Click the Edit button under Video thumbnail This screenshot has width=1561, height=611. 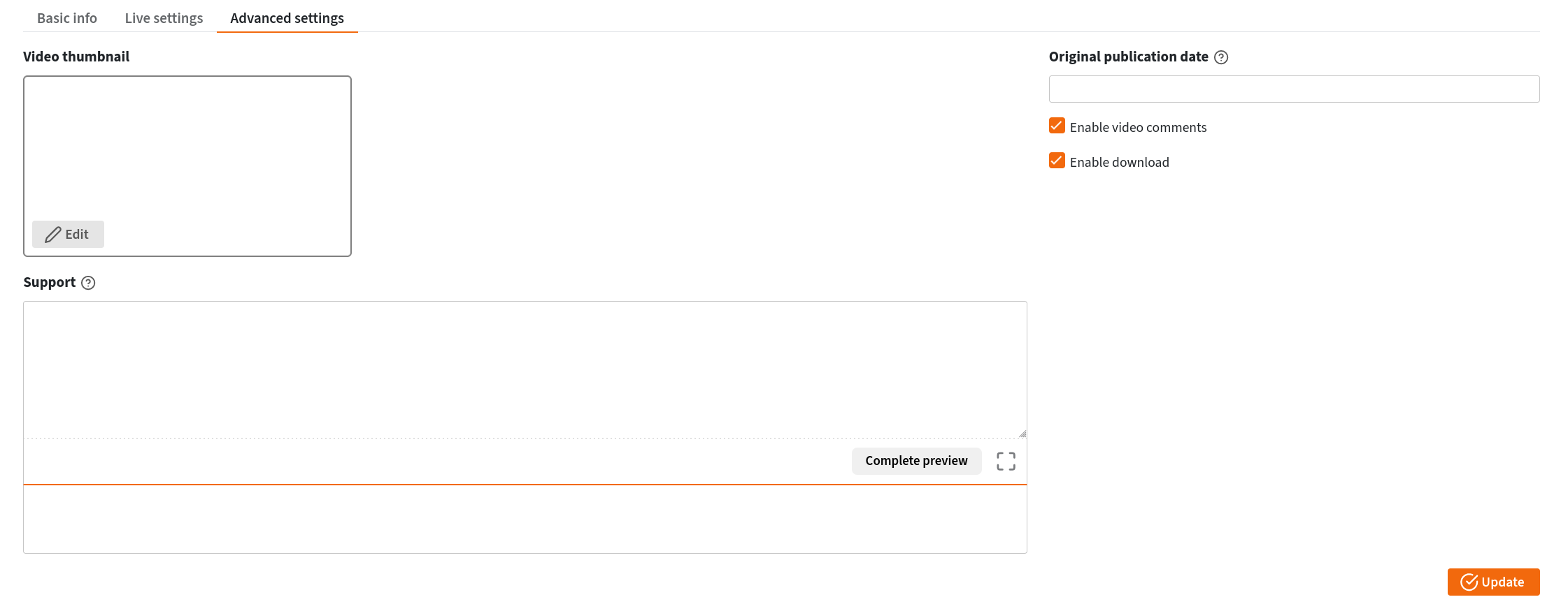[x=68, y=235]
